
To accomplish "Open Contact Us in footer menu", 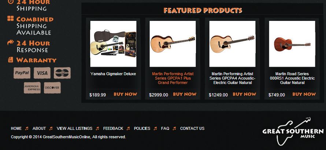I will (x=192, y=129).
